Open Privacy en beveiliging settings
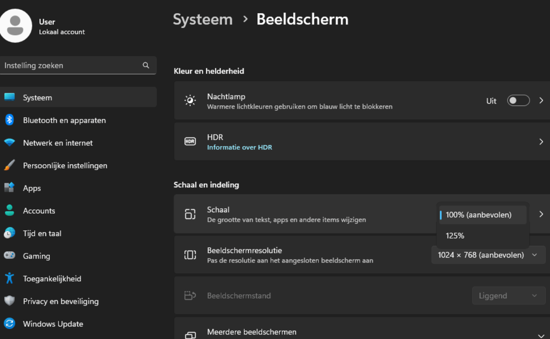 point(61,301)
